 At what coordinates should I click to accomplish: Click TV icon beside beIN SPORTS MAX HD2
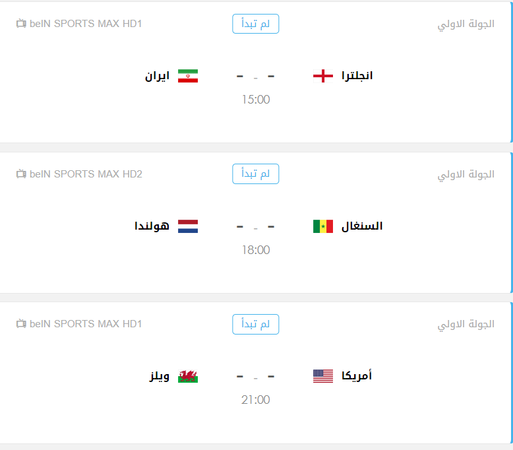click(21, 174)
